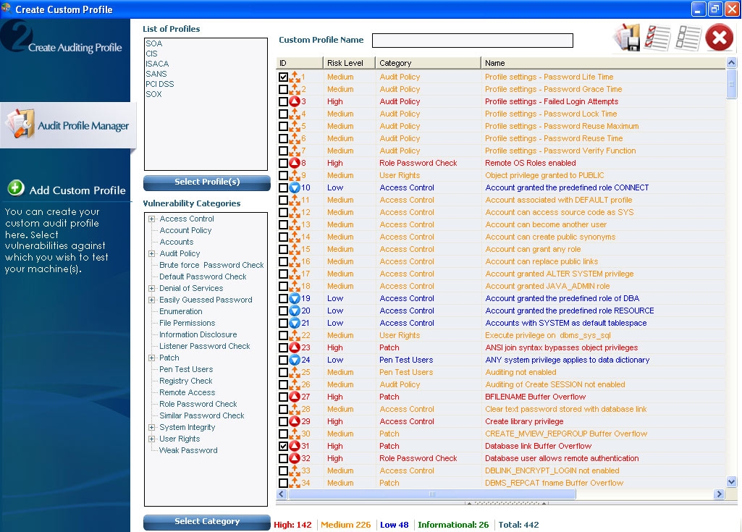This screenshot has height=532, width=742.
Task: Click the red high-risk icon on row 32
Action: 295,458
